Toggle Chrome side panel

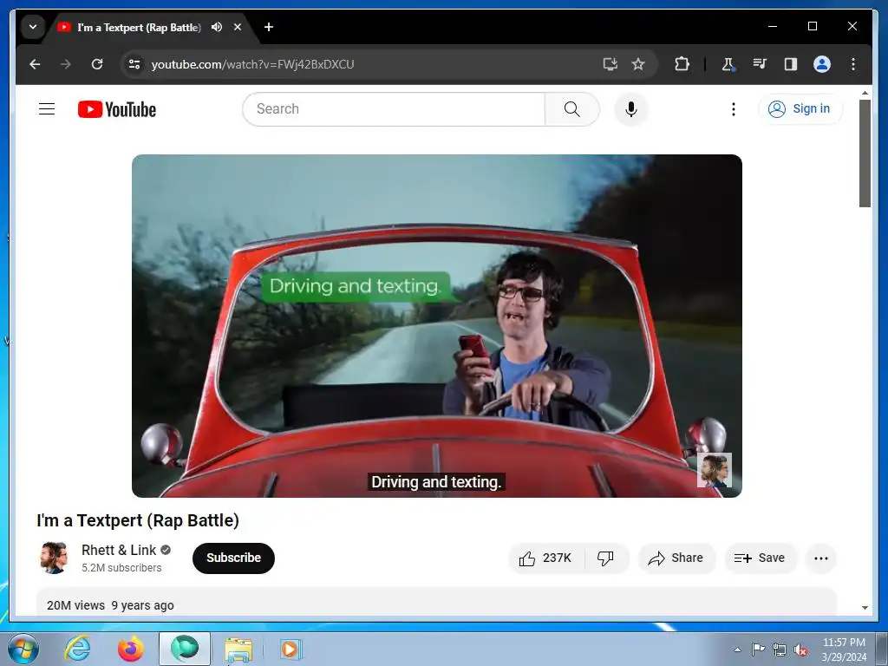pos(791,64)
